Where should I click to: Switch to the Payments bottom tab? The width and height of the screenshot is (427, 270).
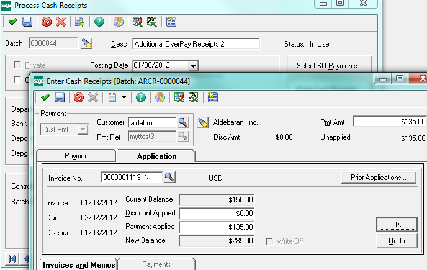(x=156, y=264)
